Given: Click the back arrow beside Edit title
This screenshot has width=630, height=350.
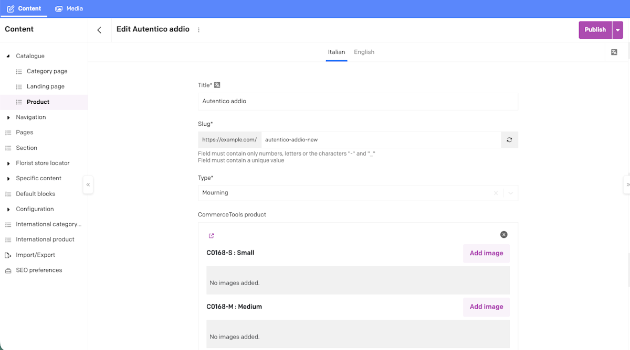Looking at the screenshot, I should tap(99, 30).
